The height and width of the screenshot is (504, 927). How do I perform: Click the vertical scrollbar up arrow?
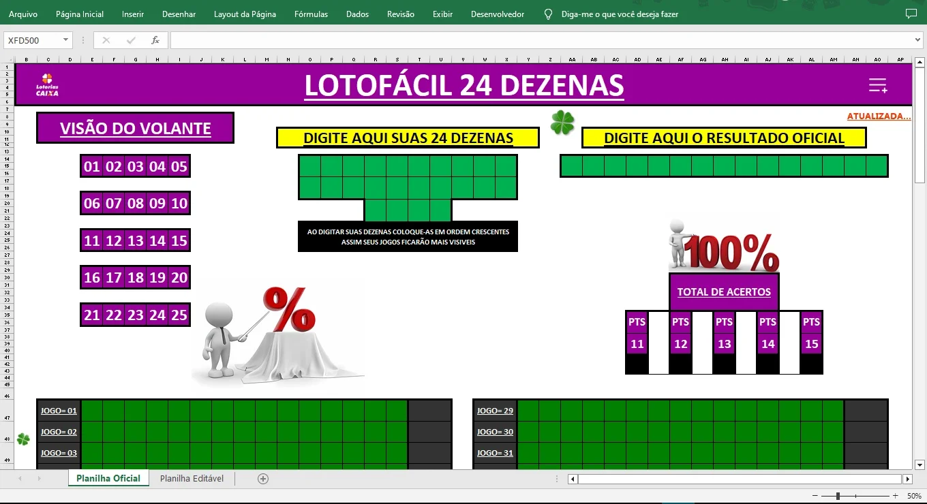click(920, 61)
